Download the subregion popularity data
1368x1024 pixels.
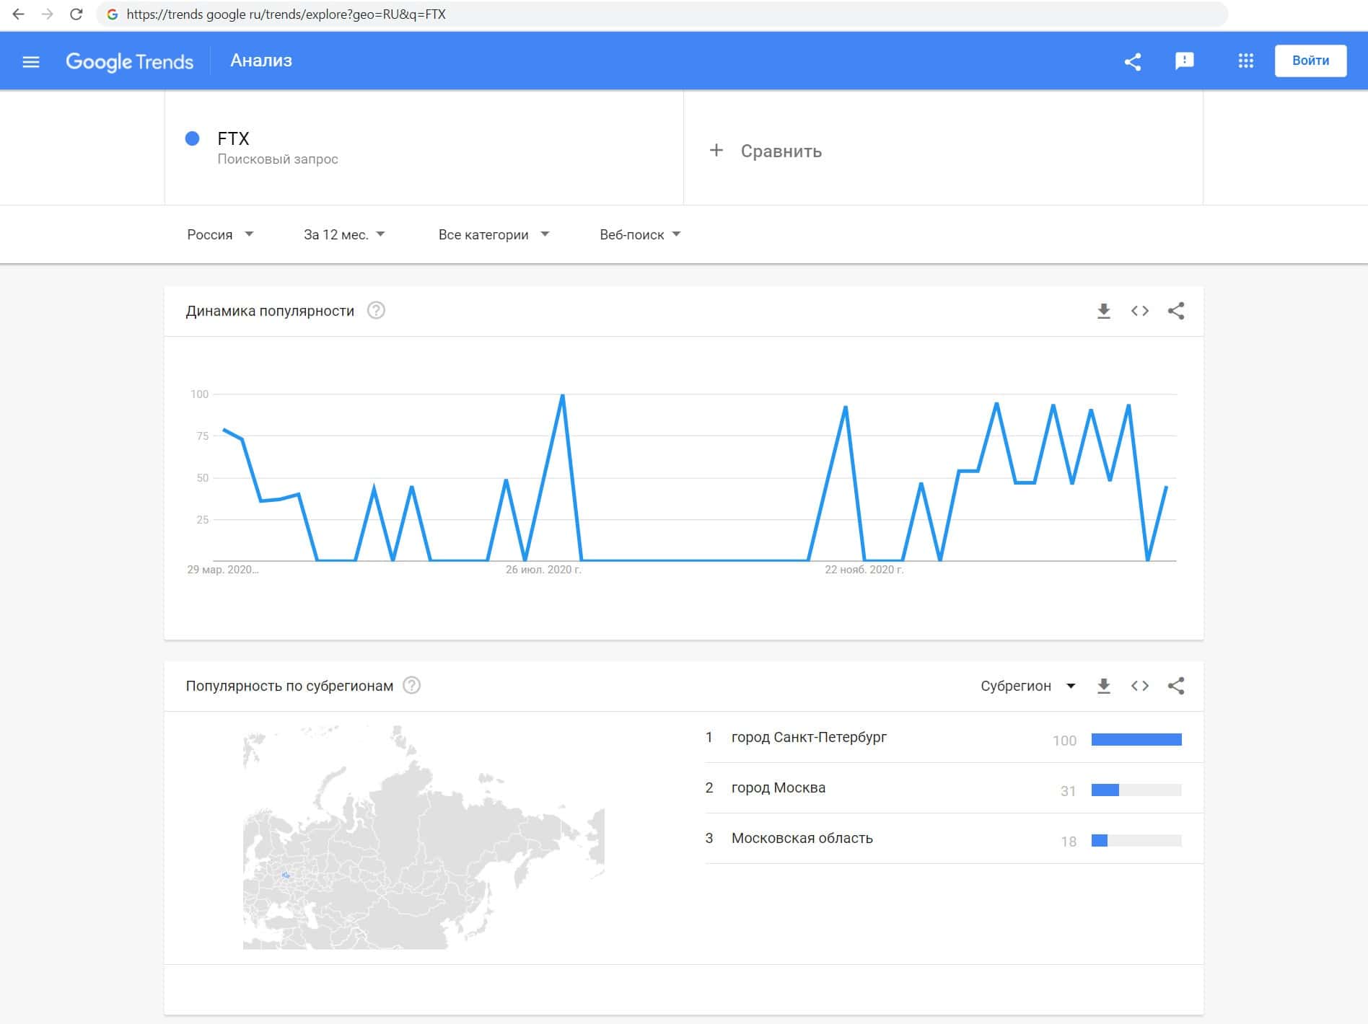click(1103, 686)
